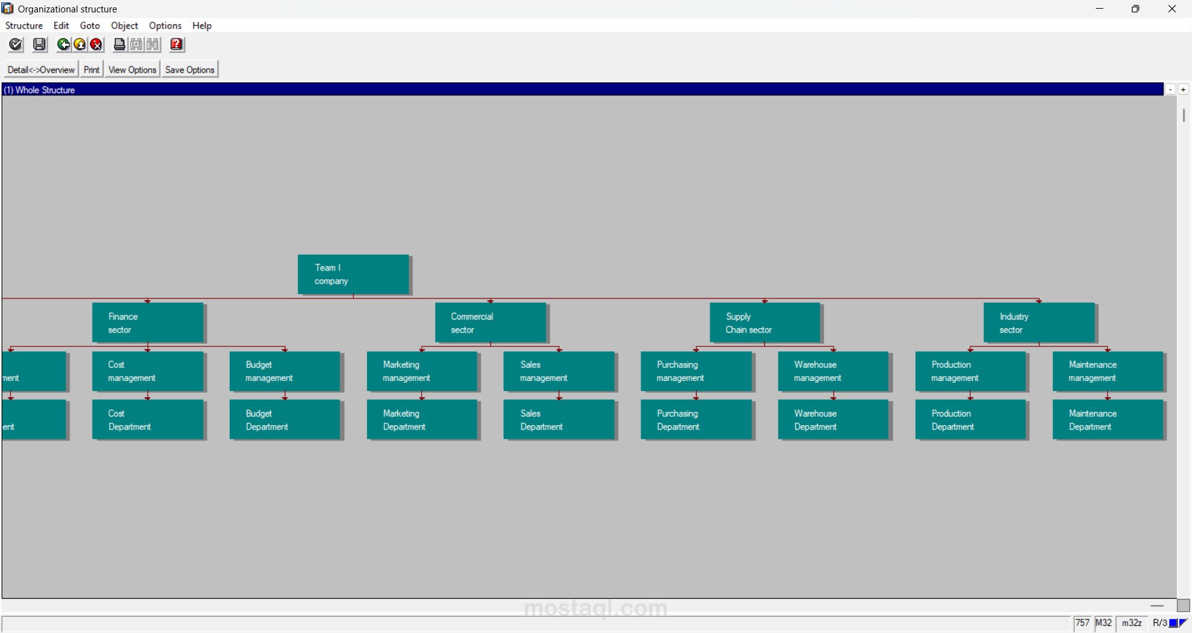Open the Goto menu
The height and width of the screenshot is (633, 1192).
click(x=89, y=25)
